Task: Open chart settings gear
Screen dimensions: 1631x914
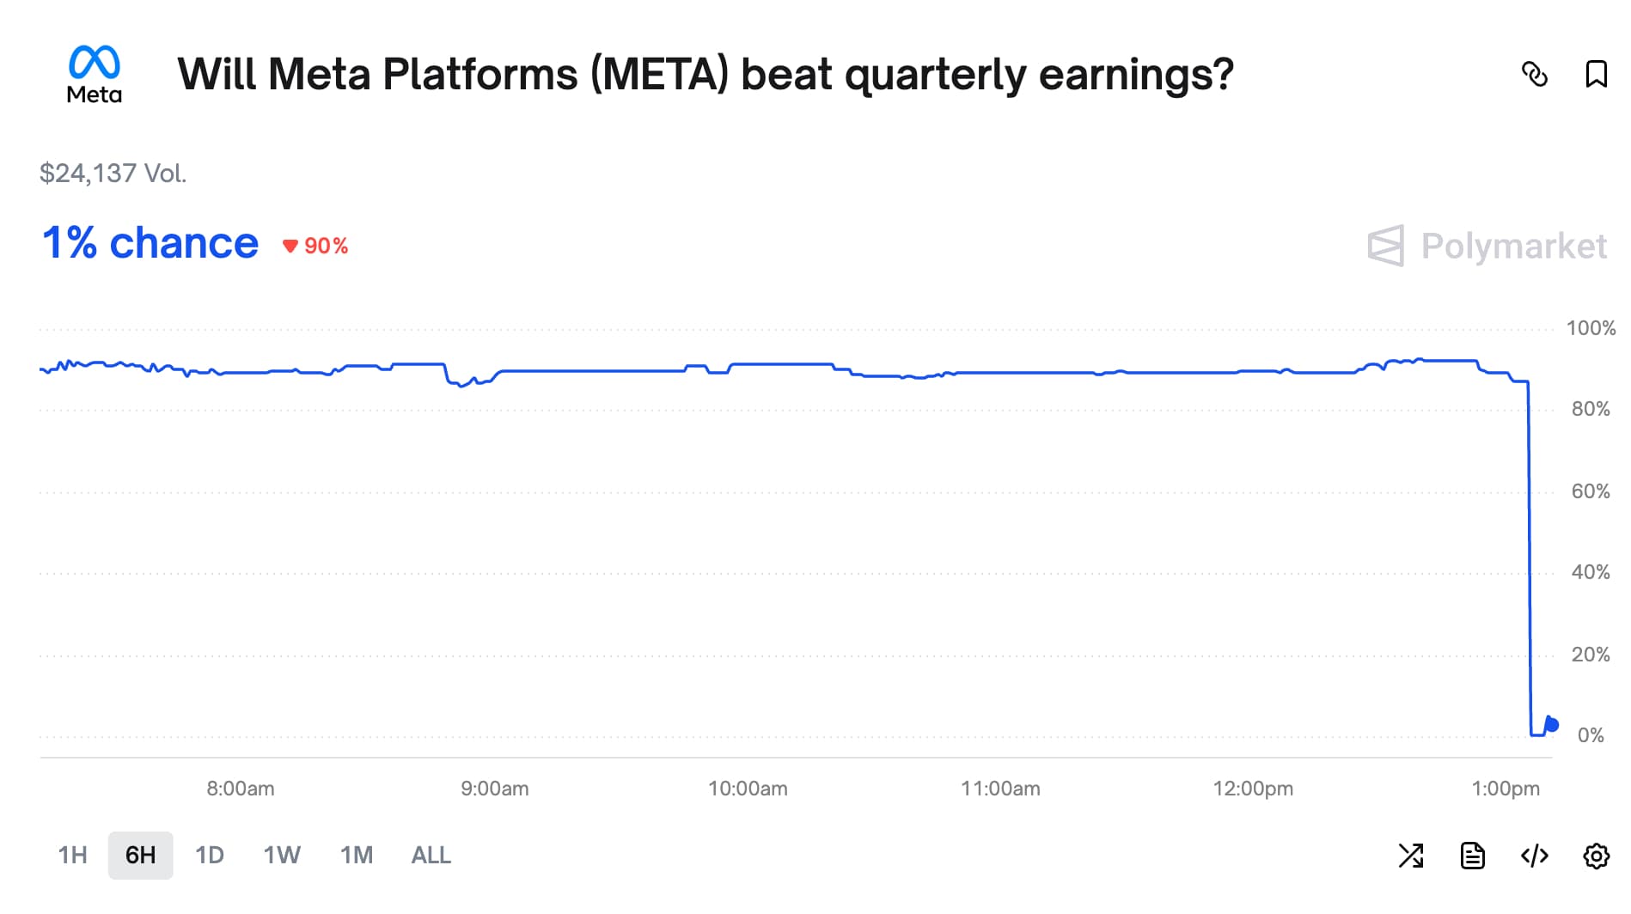Action: click(1596, 856)
